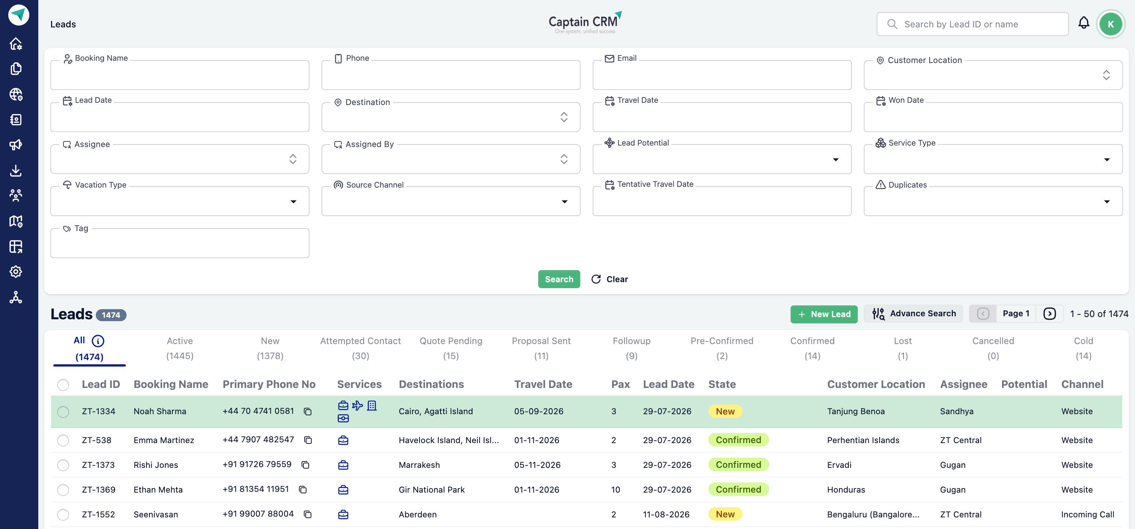Click the notification bell icon
1135x529 pixels.
click(1084, 23)
